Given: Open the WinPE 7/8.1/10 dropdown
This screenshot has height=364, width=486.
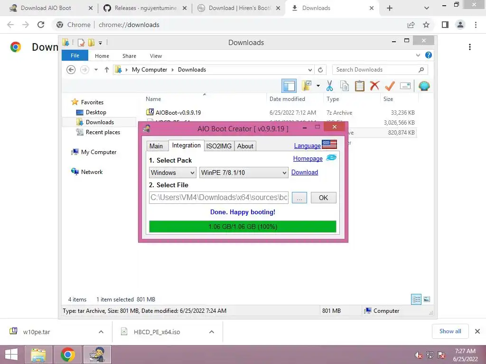Looking at the screenshot, I should pos(243,173).
